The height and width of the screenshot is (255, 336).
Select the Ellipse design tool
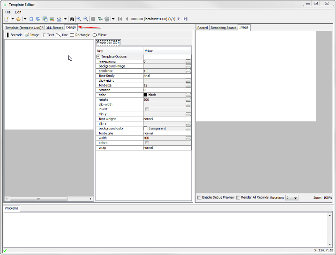point(100,35)
